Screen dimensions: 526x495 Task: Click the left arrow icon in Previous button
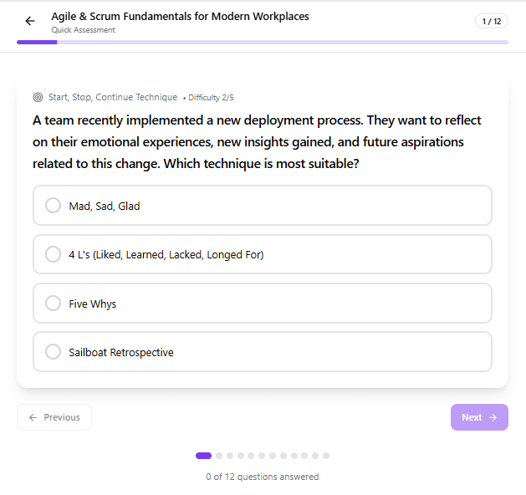(33, 417)
